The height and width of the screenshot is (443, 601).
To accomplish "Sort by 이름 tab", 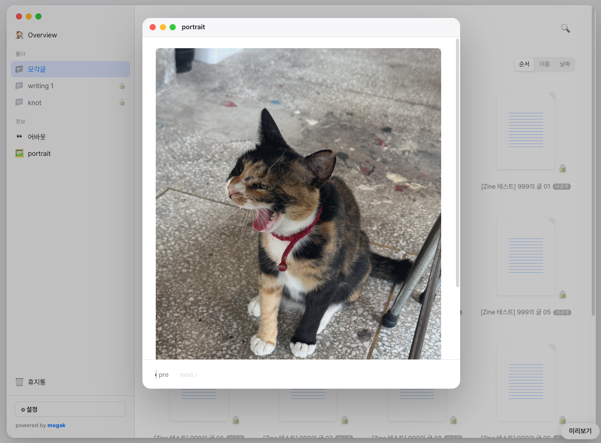I will tap(544, 64).
